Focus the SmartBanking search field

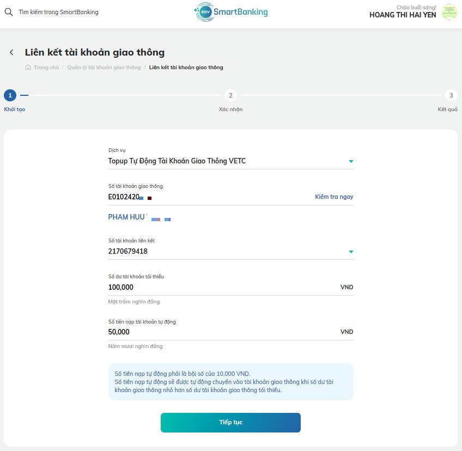tap(59, 12)
